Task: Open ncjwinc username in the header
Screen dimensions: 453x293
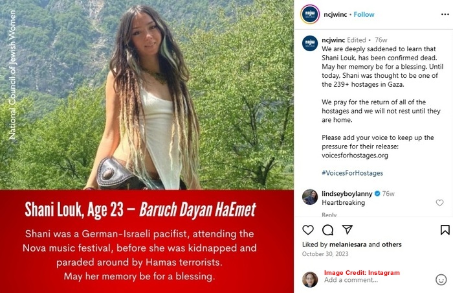Action: point(335,14)
